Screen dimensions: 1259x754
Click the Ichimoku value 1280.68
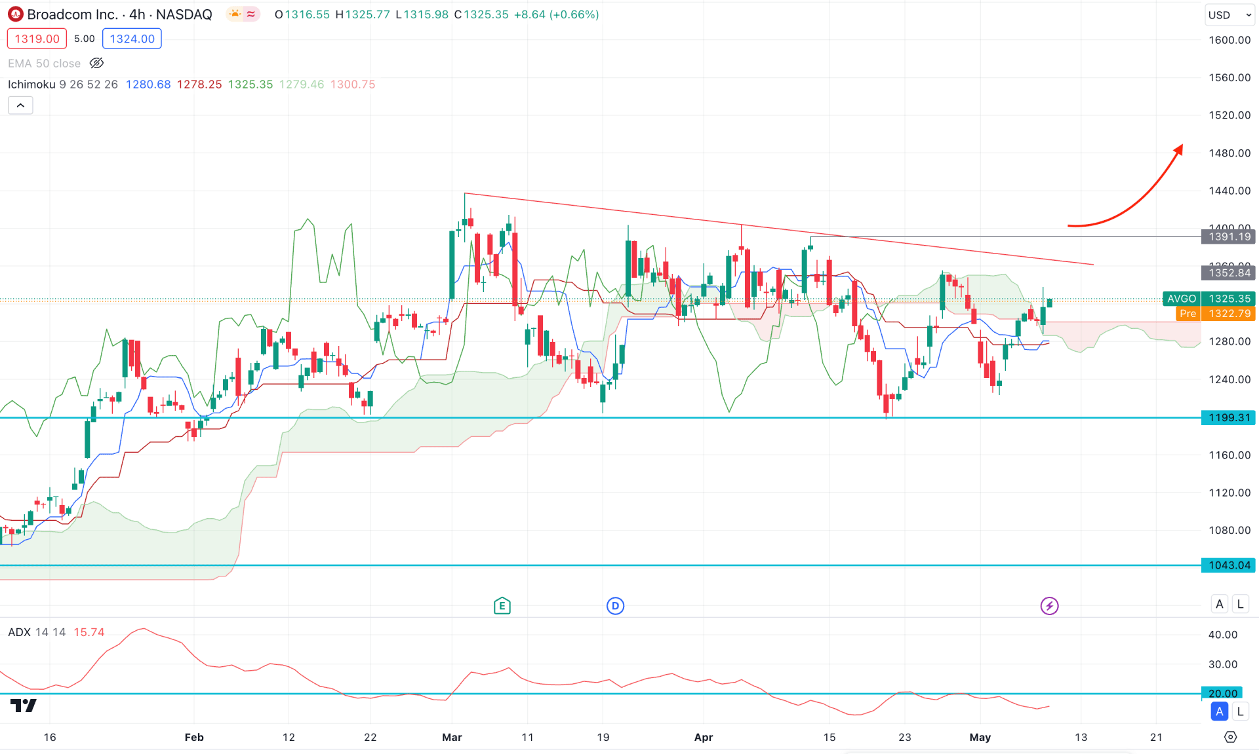pos(148,85)
